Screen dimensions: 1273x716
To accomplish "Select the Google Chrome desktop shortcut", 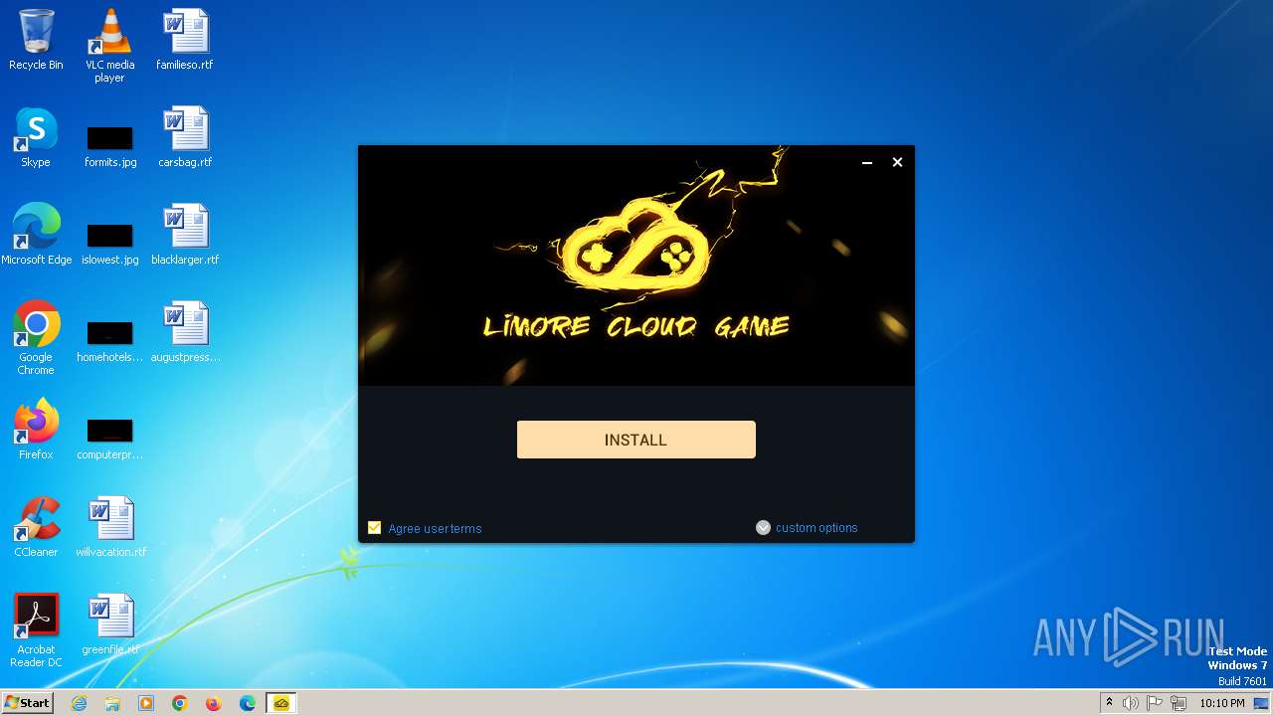I will 36,338.
